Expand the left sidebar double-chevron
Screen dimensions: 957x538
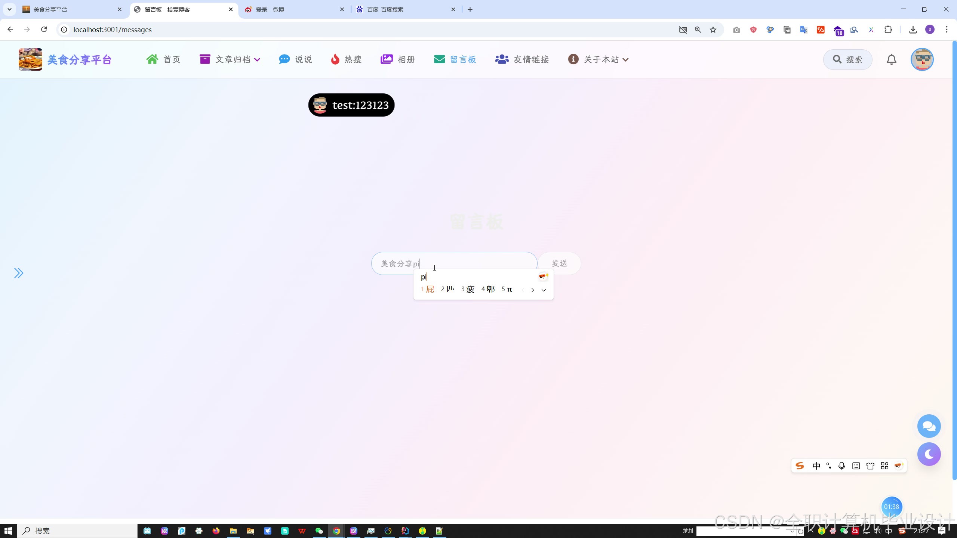click(x=19, y=273)
